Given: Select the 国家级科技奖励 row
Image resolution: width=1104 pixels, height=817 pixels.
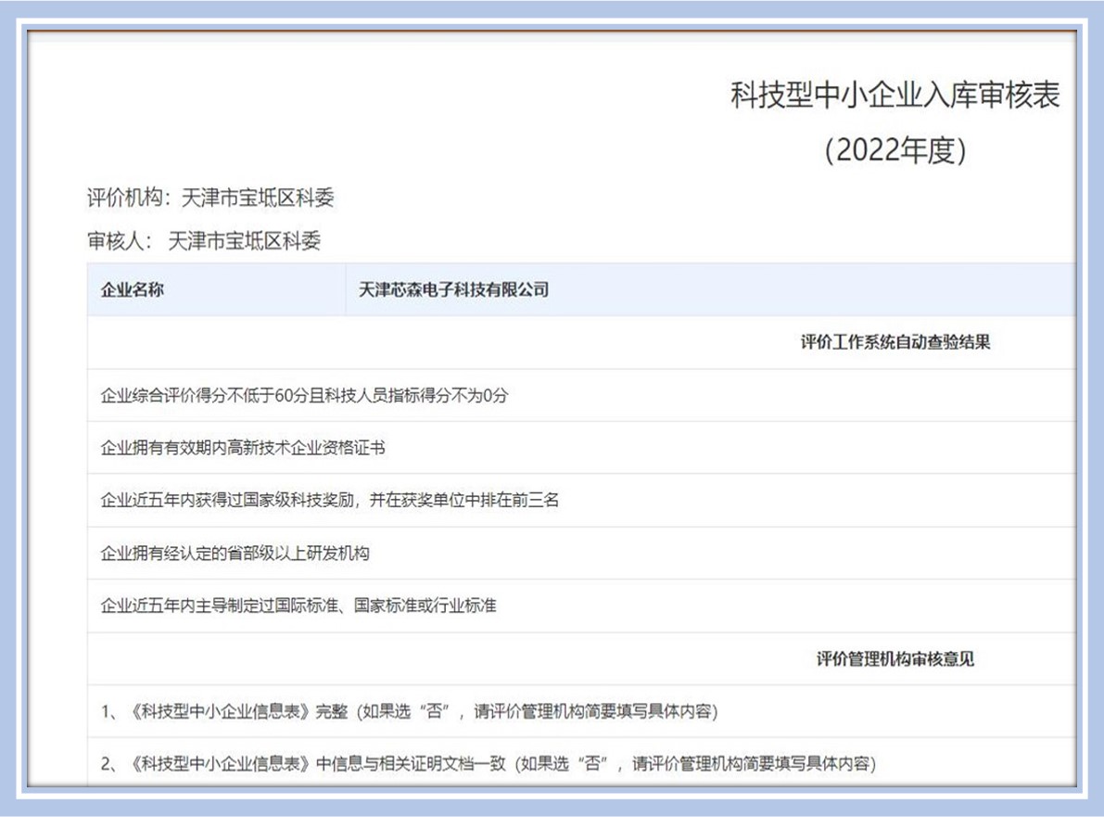Looking at the screenshot, I should tap(329, 501).
